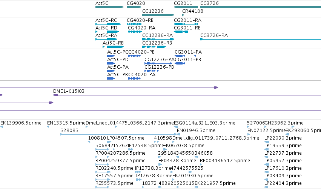Select EST LP03409.3prime

coord(267,180)
